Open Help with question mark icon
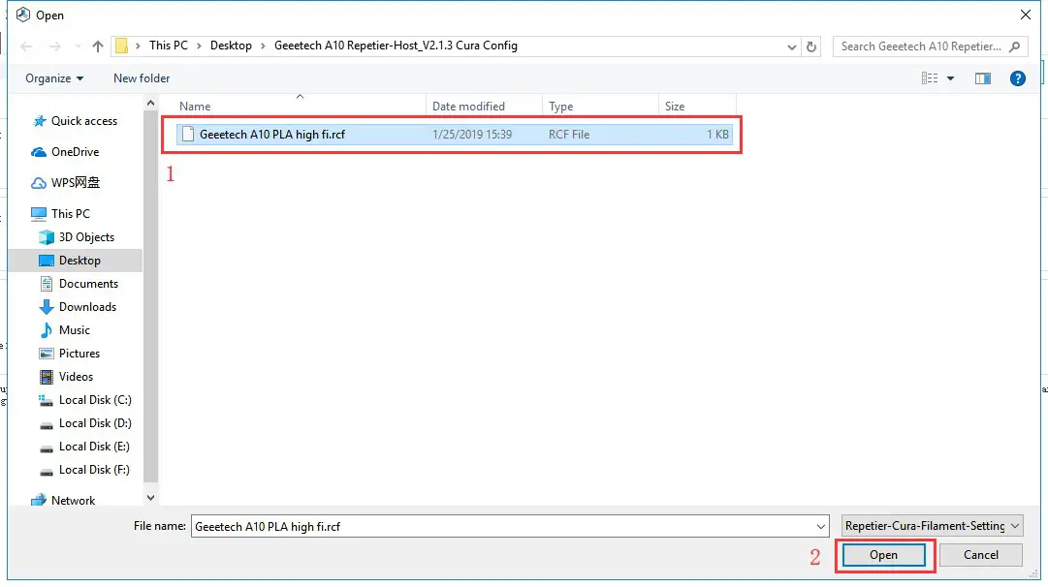Viewport: 1048px width, 587px height. tap(1017, 78)
